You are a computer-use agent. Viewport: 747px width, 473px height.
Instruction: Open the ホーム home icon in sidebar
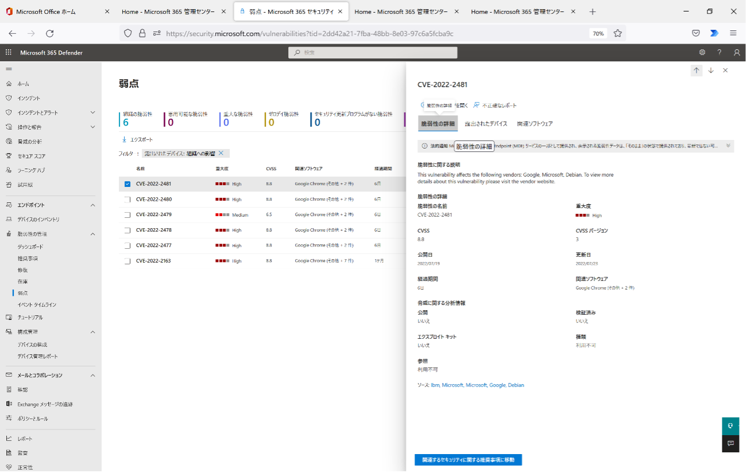coord(9,84)
